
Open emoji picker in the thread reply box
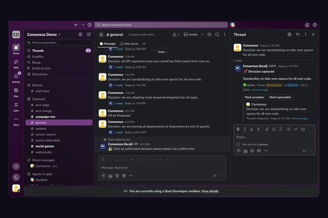coord(252,151)
